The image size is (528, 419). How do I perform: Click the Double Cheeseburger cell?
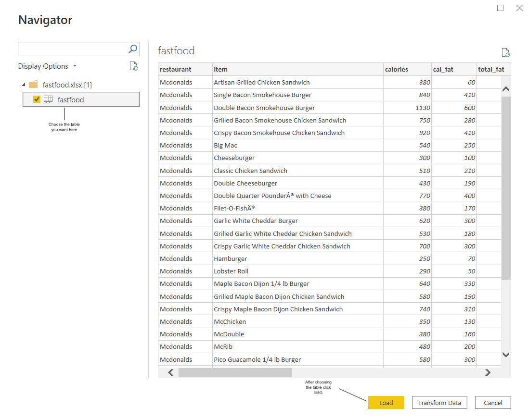point(297,183)
